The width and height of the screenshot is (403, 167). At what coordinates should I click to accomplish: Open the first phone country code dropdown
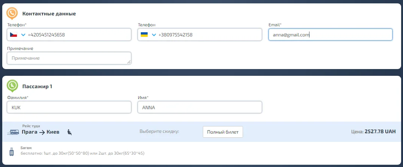[23, 35]
